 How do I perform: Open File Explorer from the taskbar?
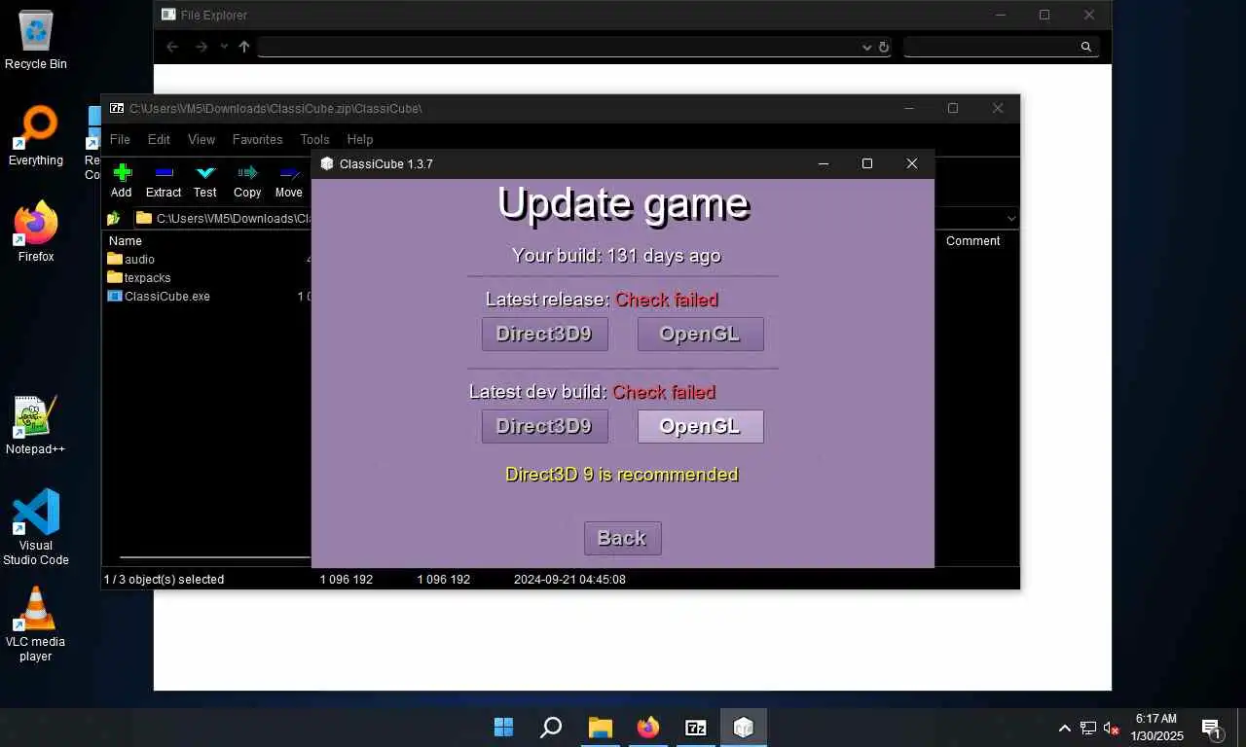600,728
